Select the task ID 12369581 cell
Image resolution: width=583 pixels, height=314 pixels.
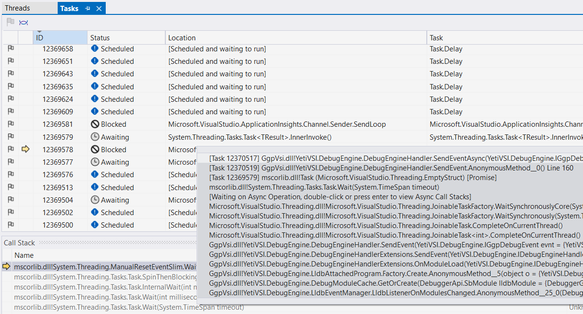[x=58, y=124]
